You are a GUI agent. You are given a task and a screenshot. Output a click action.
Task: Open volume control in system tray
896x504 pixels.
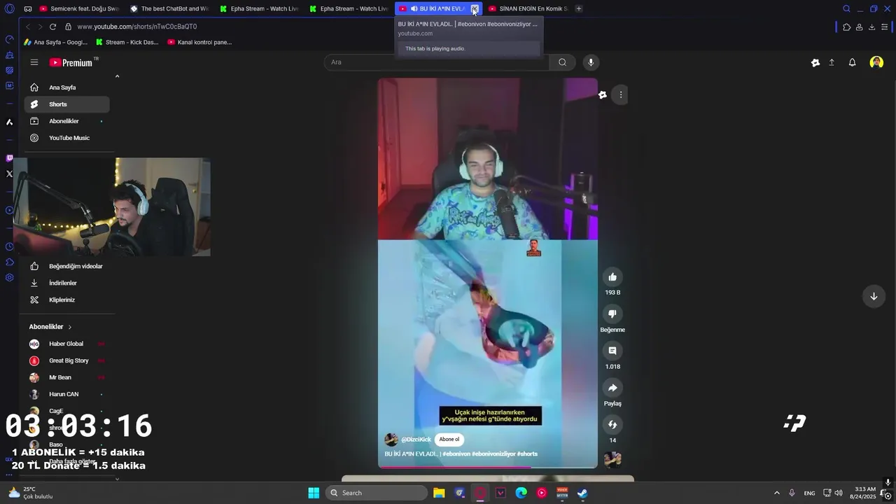pyautogui.click(x=839, y=493)
